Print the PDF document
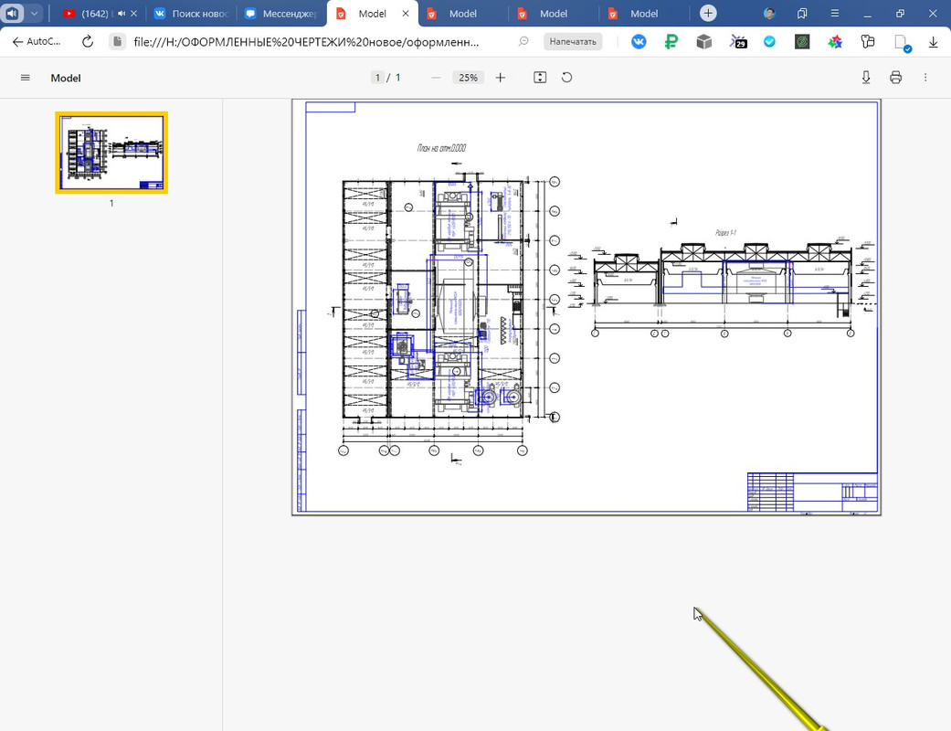951x731 pixels. point(896,78)
